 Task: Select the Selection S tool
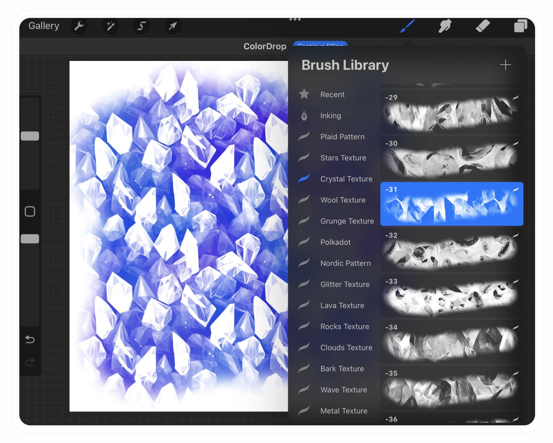[142, 26]
